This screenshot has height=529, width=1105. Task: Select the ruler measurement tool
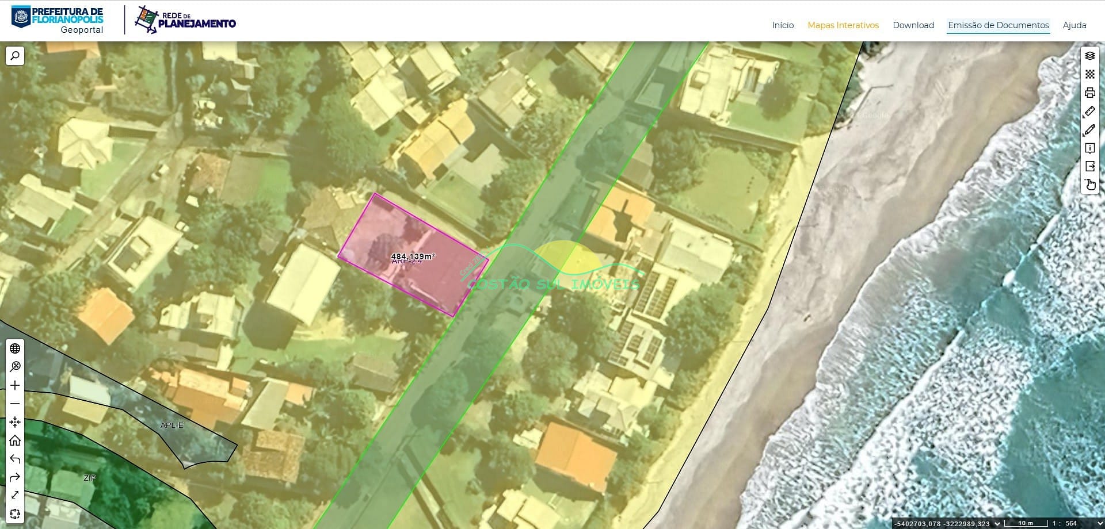(x=1089, y=112)
